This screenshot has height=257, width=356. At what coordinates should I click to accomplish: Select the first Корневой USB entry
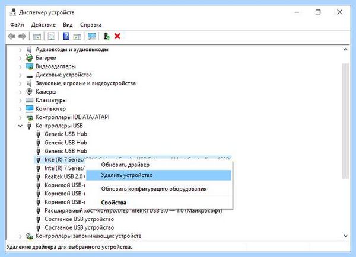[x=65, y=185]
